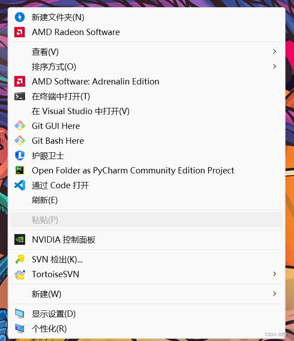Click the personalize icon for 个性化(R)
The image size is (294, 341).
[20, 328]
